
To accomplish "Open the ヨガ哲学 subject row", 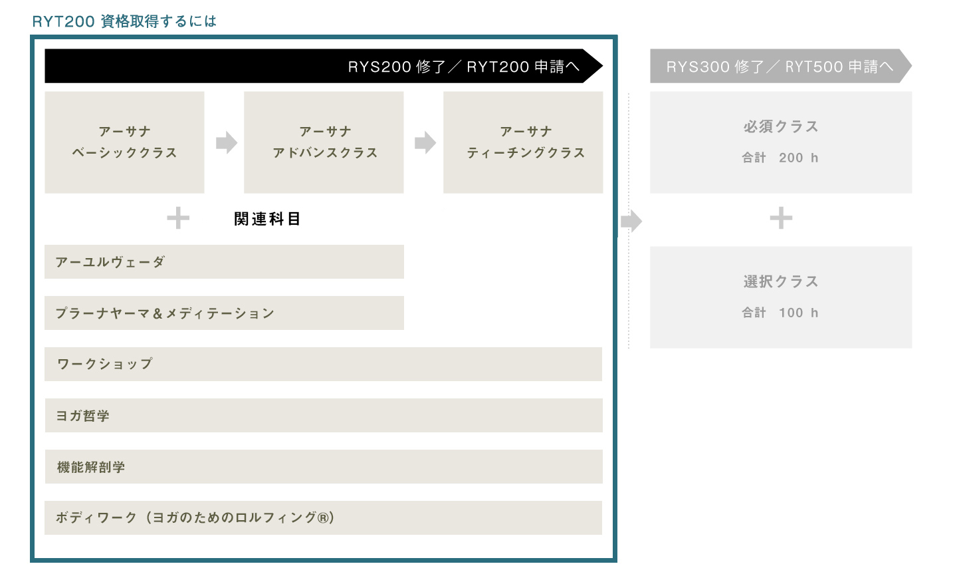I will (x=324, y=416).
